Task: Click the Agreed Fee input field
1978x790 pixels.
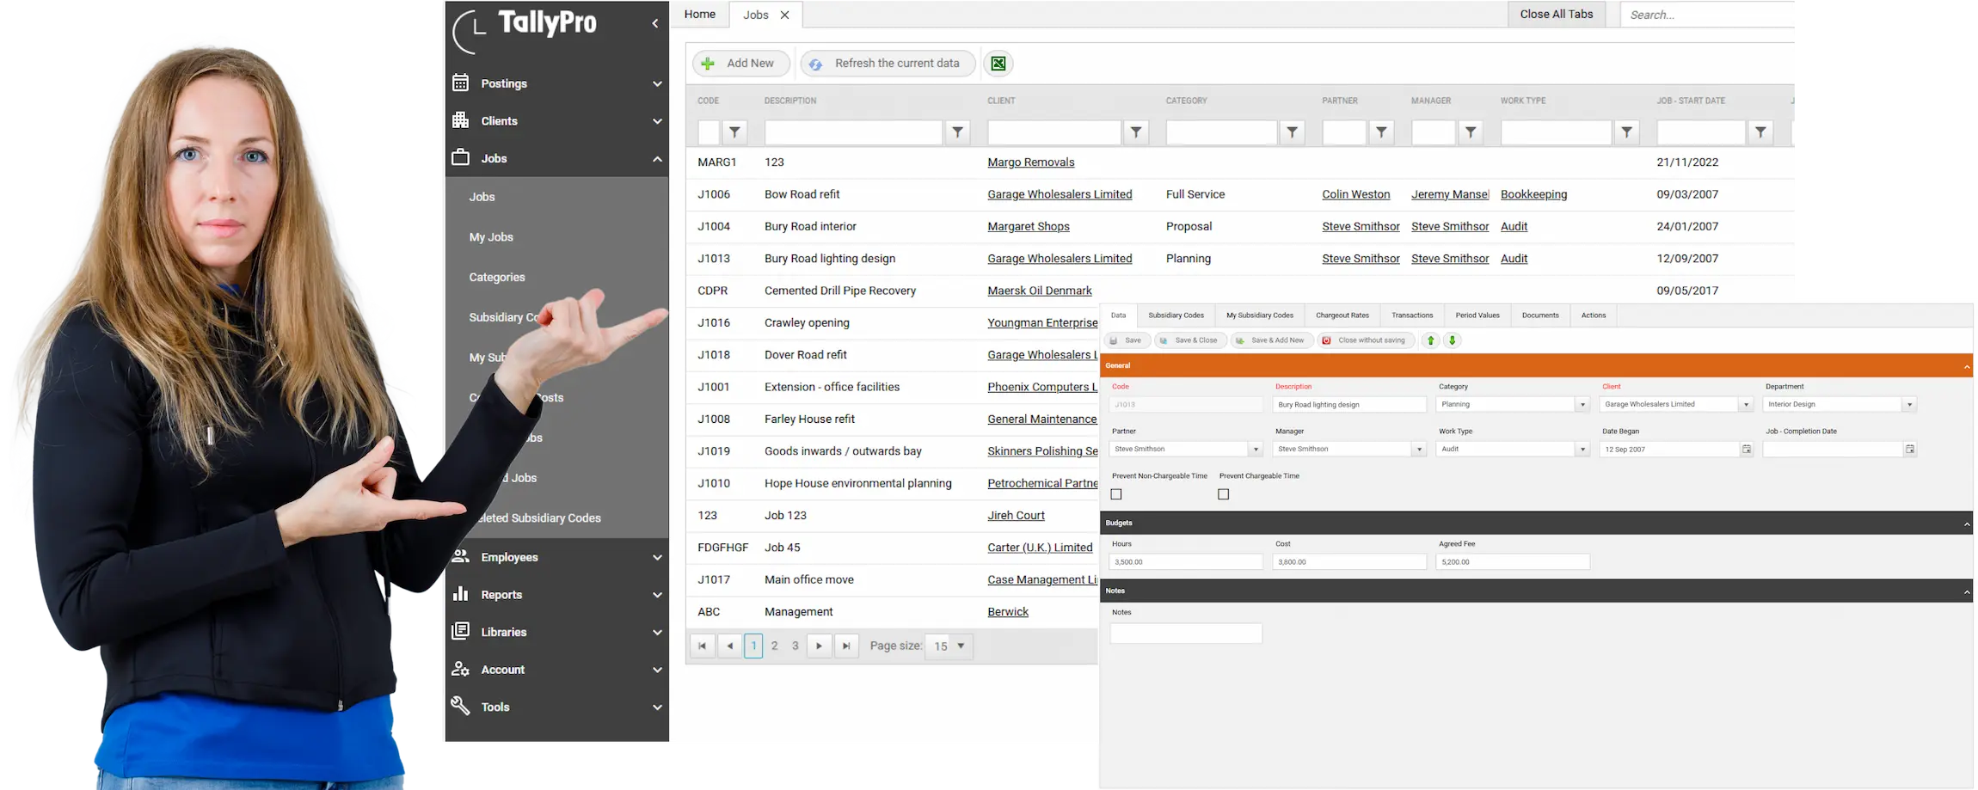Action: pos(1512,562)
